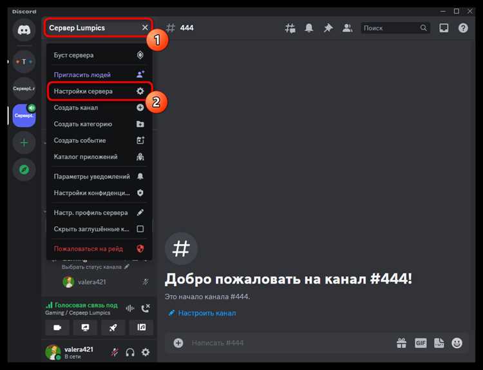Focus the Поиск search field
The width and height of the screenshot is (483, 370).
coord(395,28)
